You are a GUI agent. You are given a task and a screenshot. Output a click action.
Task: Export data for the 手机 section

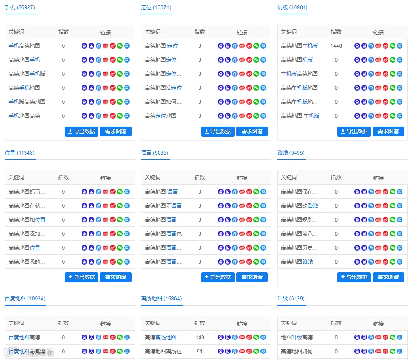pyautogui.click(x=82, y=131)
